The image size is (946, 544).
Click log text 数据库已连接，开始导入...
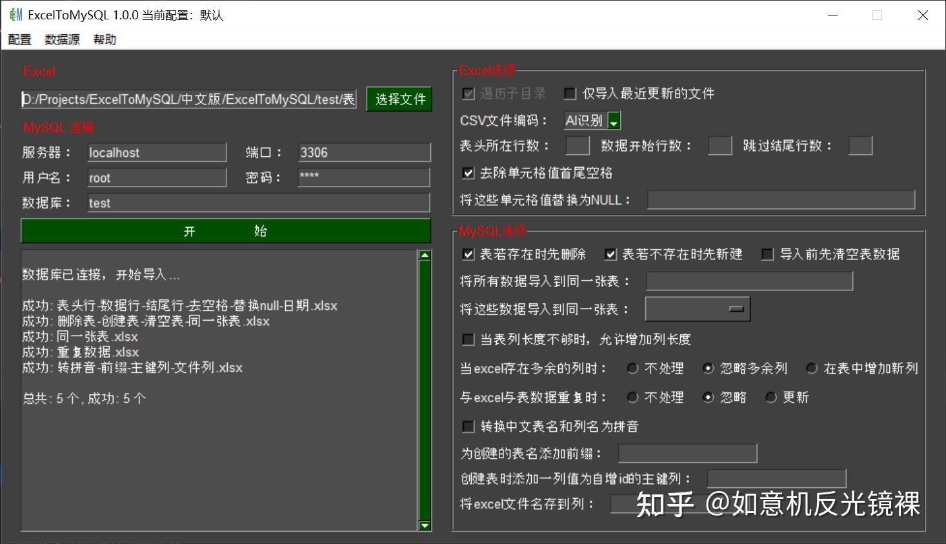[101, 275]
